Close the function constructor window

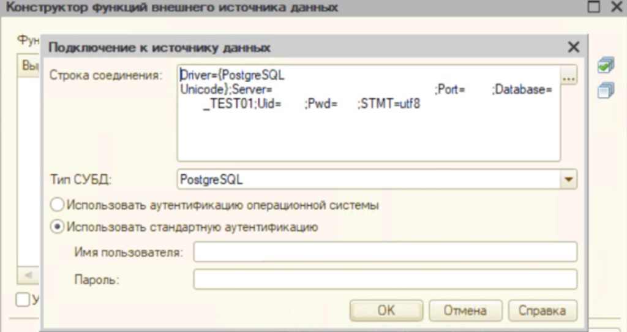coord(615,7)
